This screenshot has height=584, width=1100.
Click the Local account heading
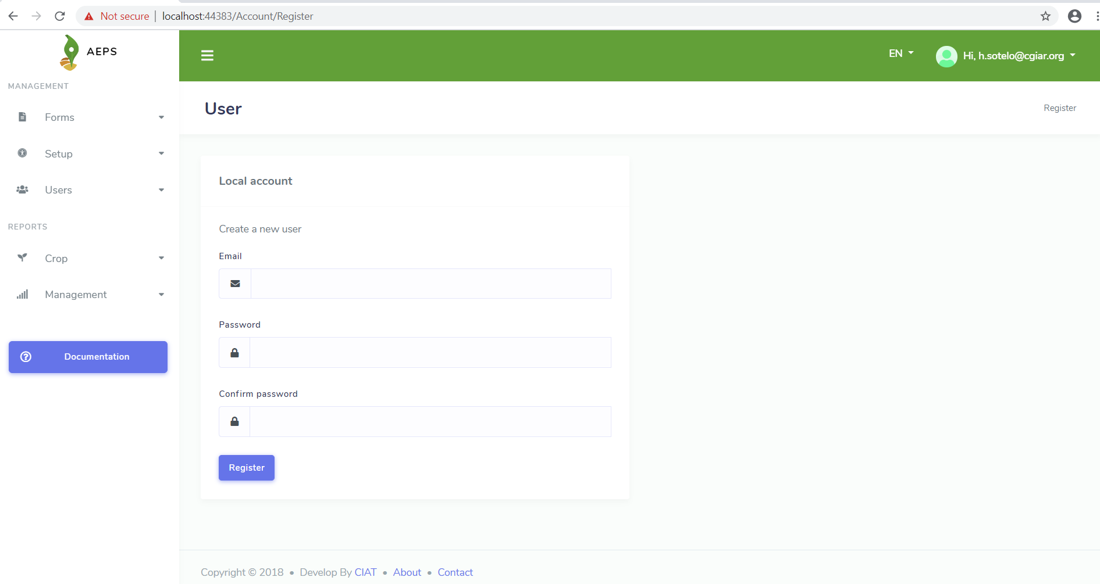click(x=255, y=181)
